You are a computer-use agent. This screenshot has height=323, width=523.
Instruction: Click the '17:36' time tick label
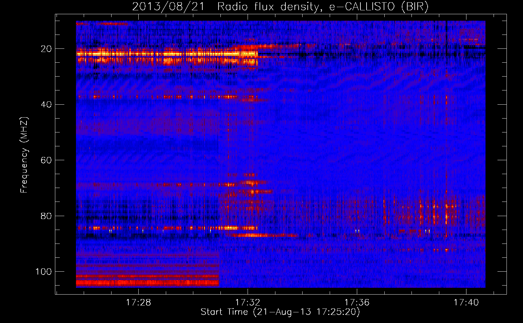click(x=357, y=302)
